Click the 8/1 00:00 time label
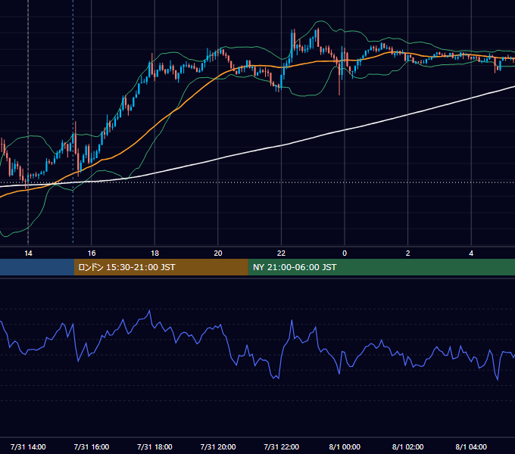Screen dimensions: 515x454 tap(345, 446)
